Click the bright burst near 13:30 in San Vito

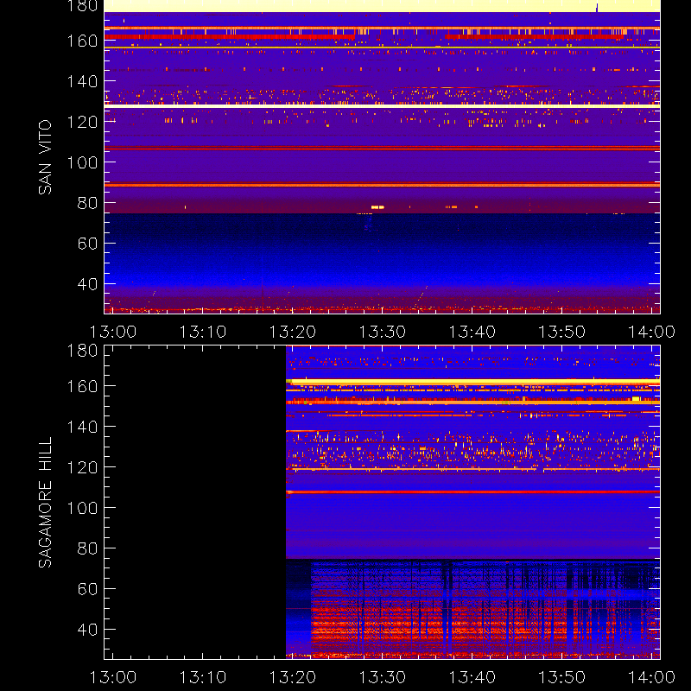(x=377, y=207)
